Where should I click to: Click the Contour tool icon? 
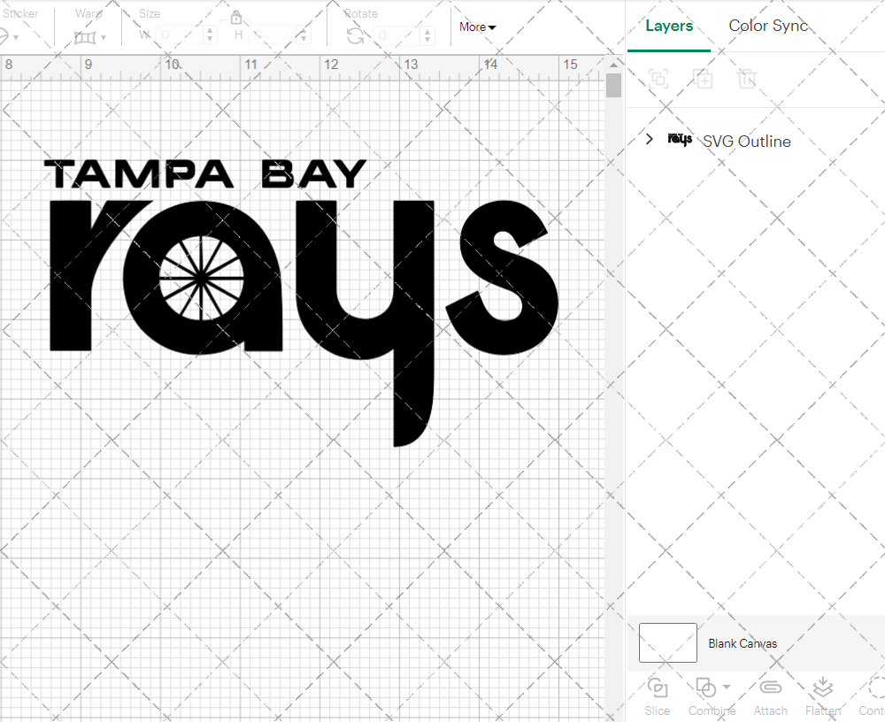pos(874,688)
